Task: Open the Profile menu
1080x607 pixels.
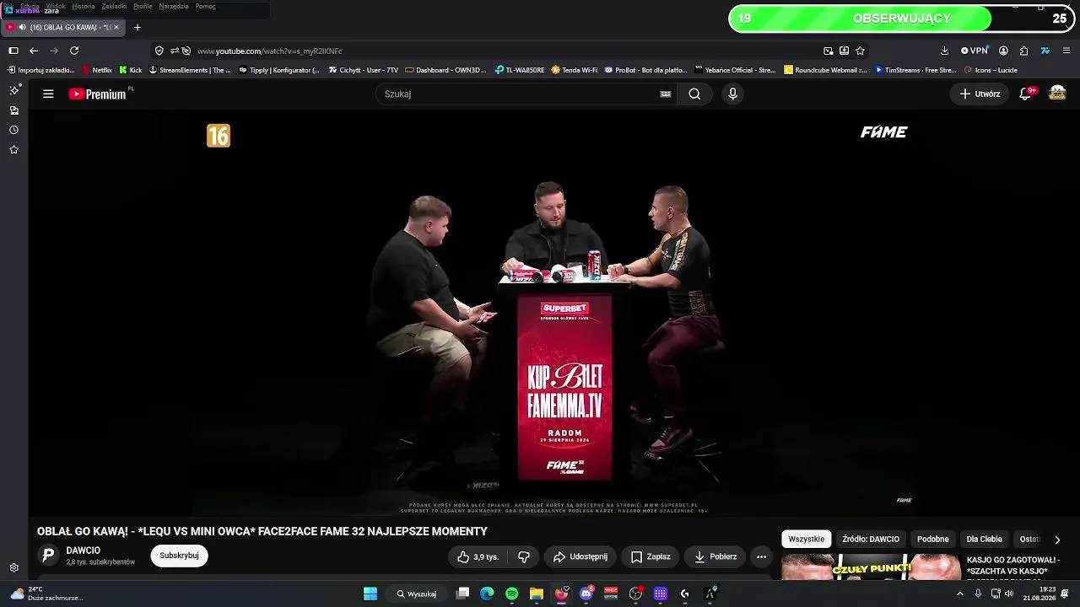Action: [x=143, y=6]
